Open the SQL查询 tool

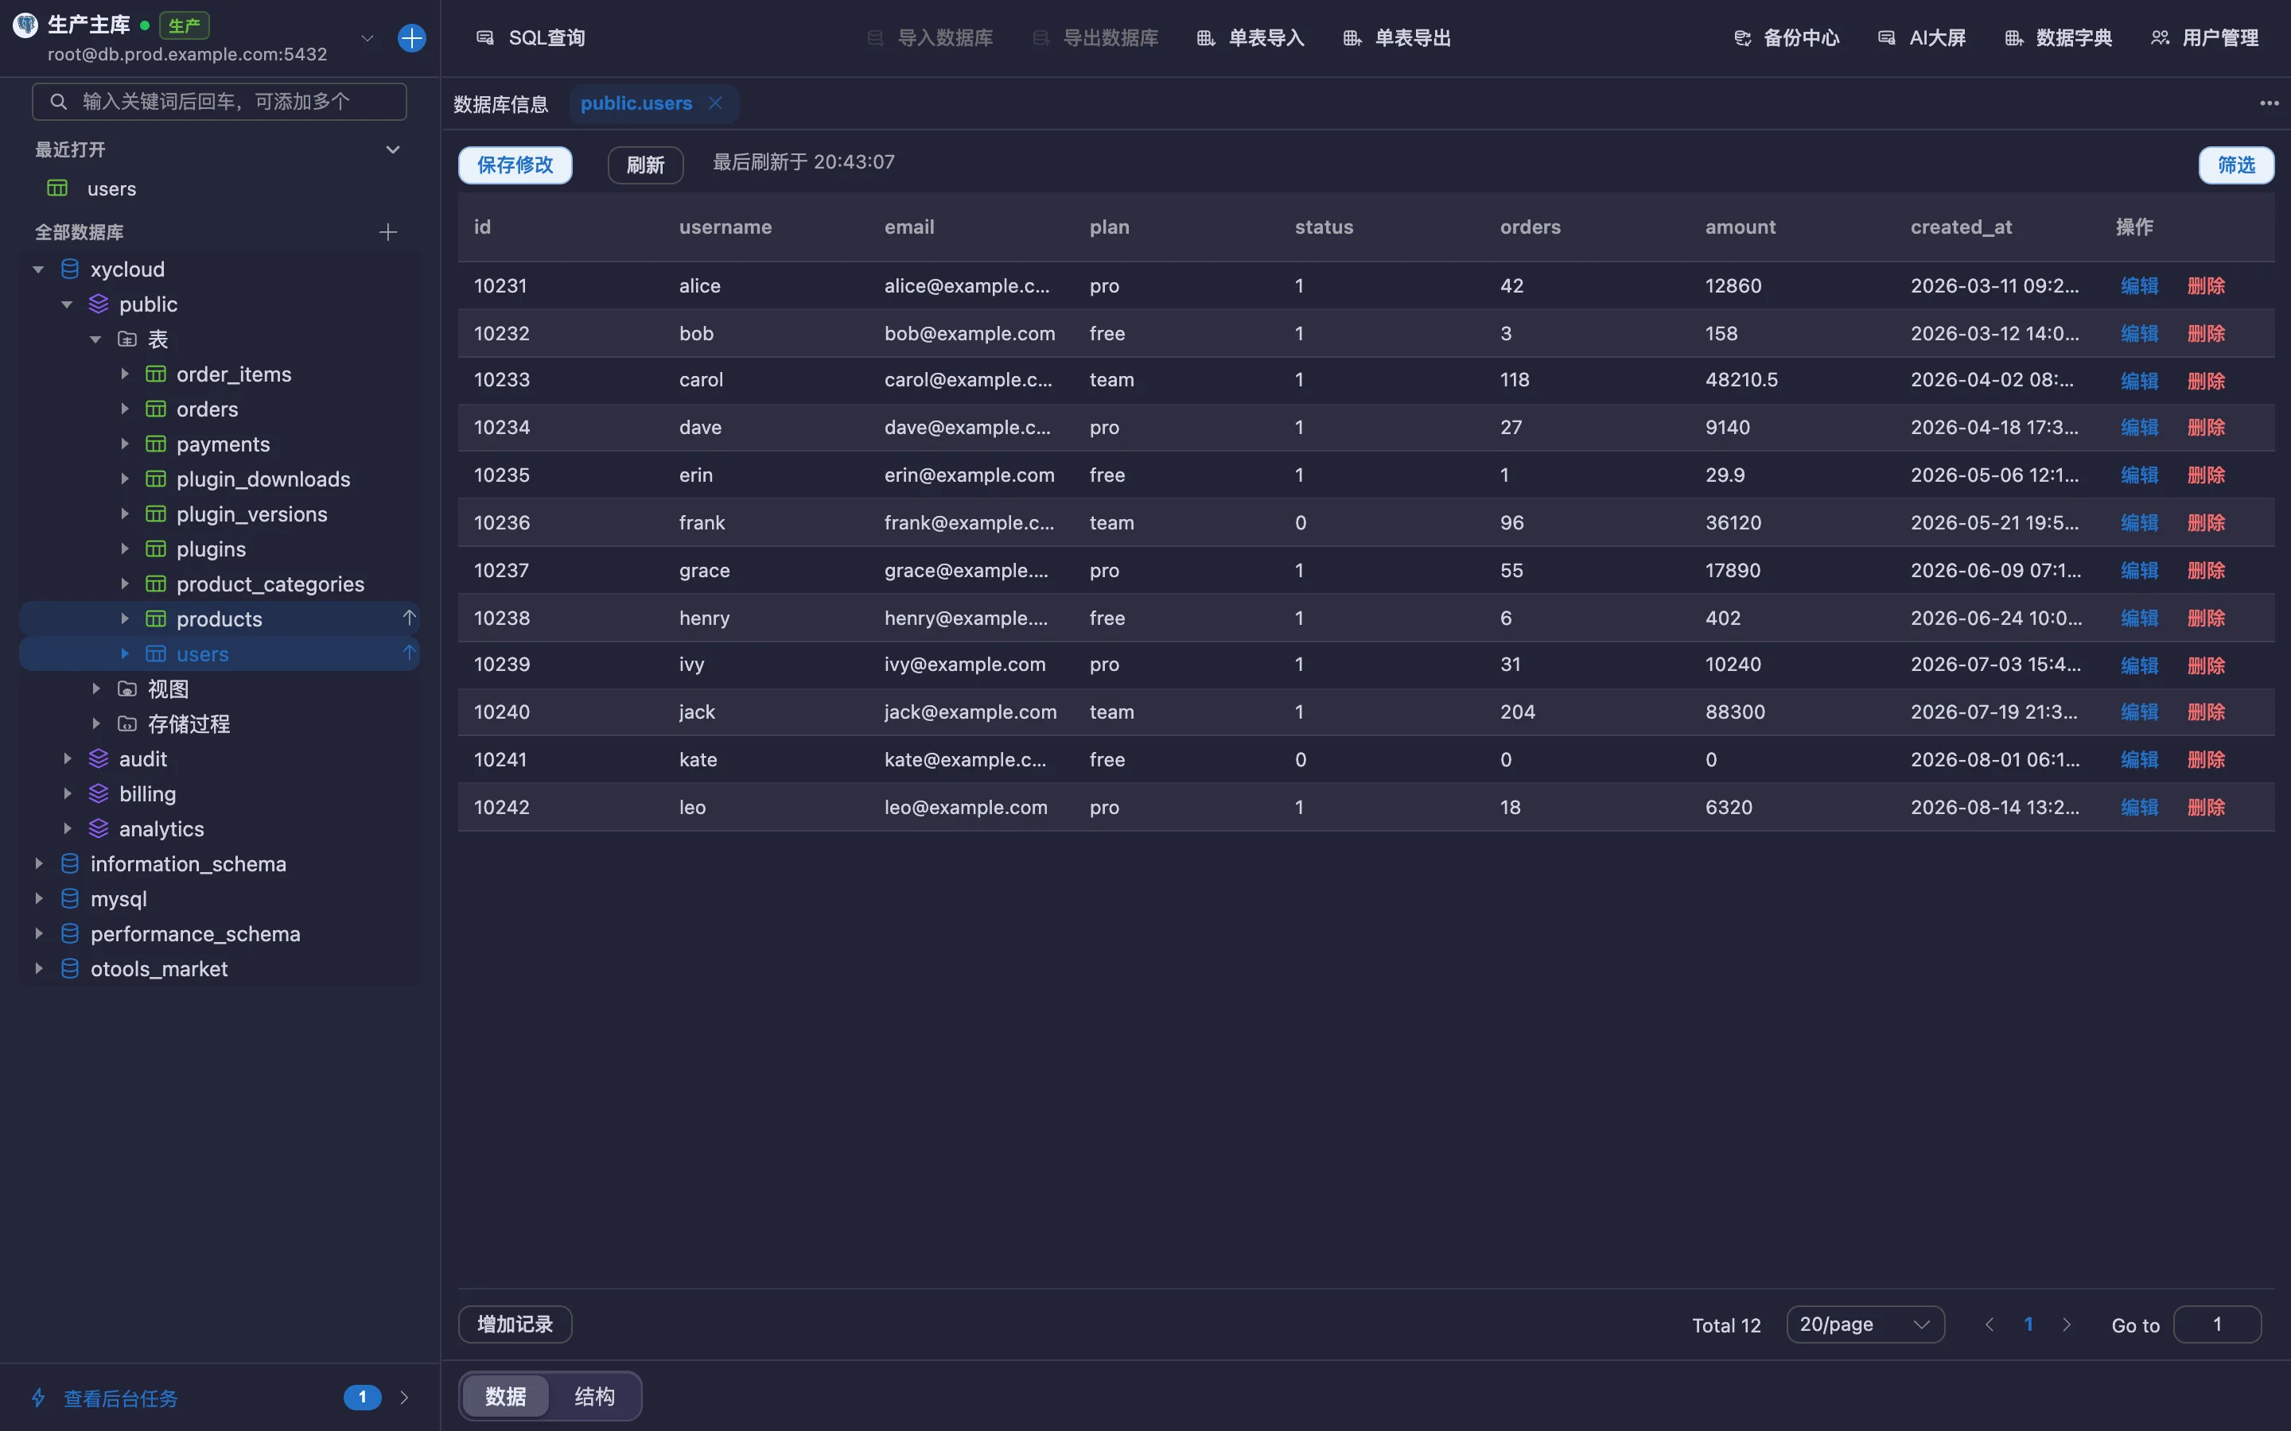530,38
